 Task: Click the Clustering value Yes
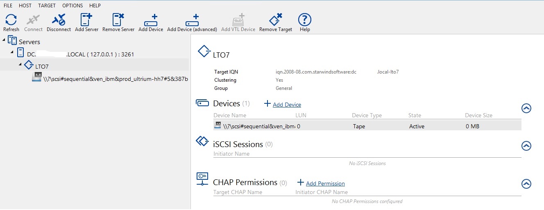(279, 80)
